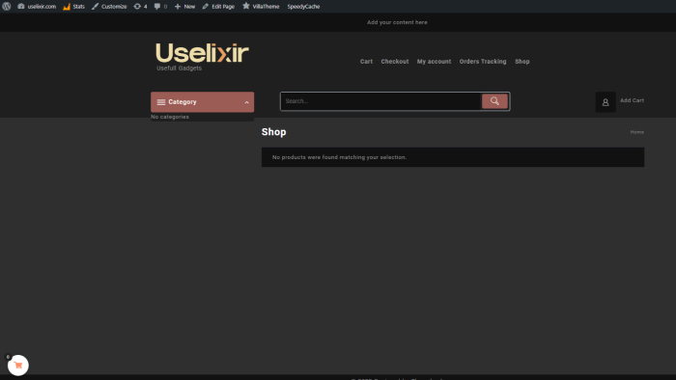Open the floating cart icon button
676x380 pixels.
pos(18,365)
